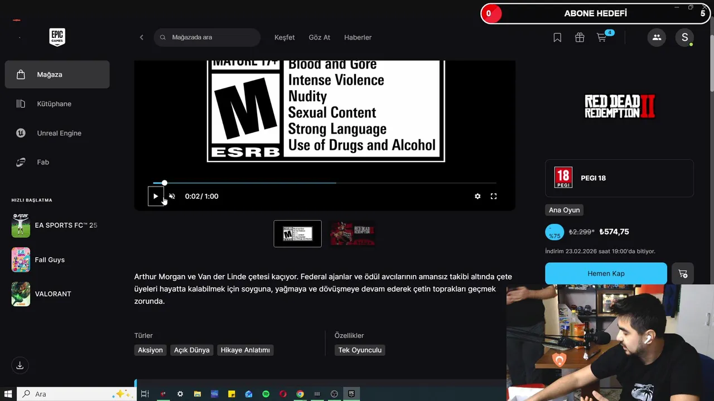Viewport: 714px width, 401px height.
Task: Click the Aksiyon genre tag
Action: 150,350
